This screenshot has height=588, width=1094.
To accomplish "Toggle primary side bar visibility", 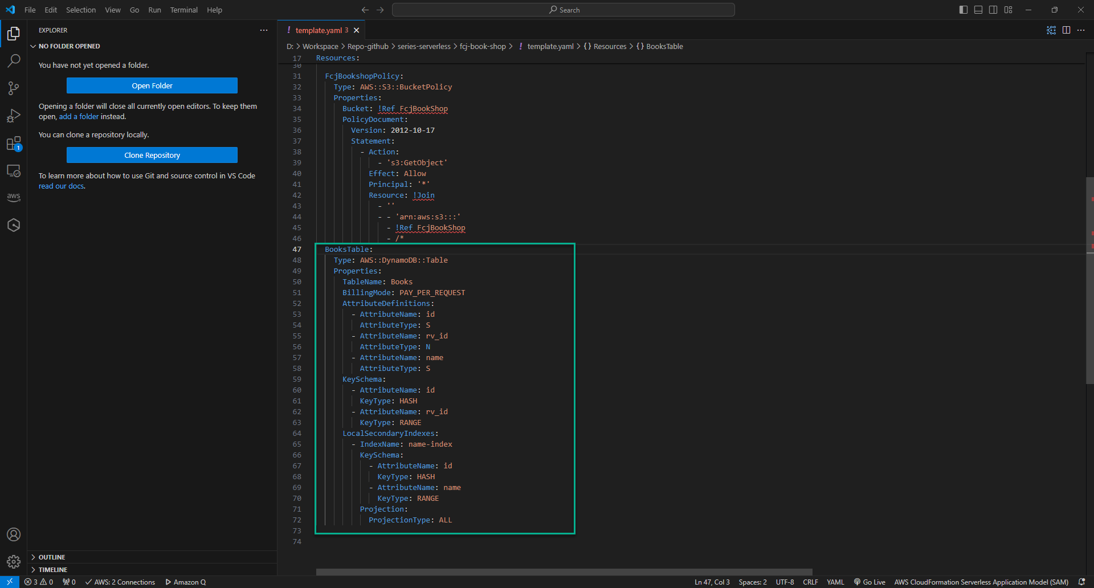I will point(964,10).
